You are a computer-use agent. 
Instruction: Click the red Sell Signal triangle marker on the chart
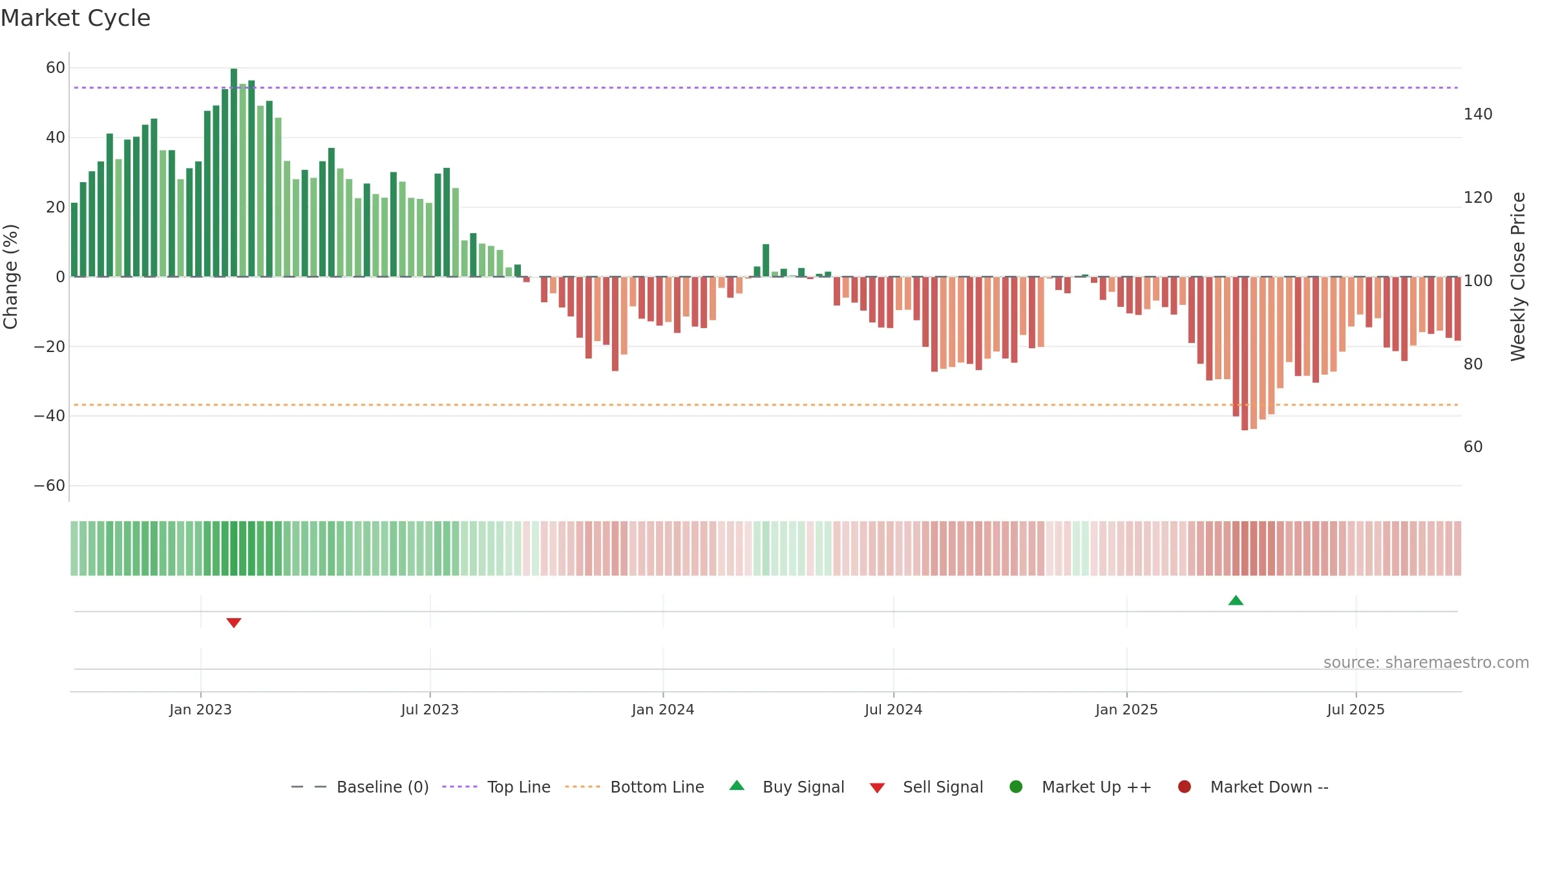coord(234,623)
